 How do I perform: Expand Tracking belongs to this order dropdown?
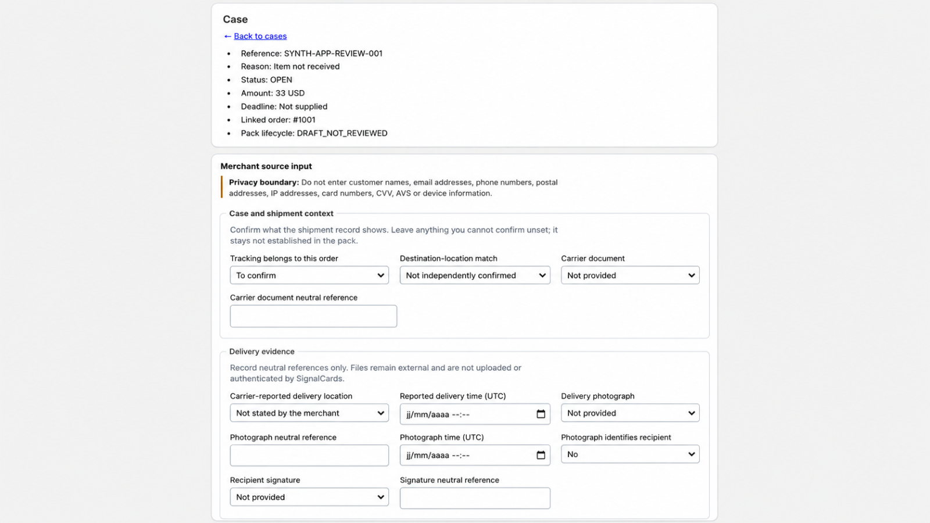pos(309,275)
